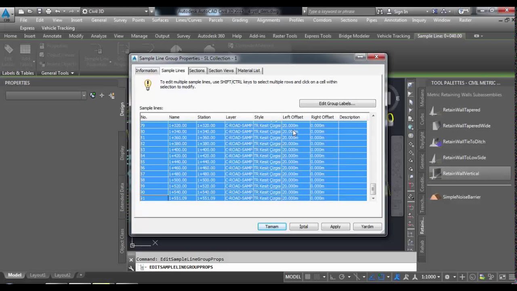Image resolution: width=517 pixels, height=291 pixels.
Task: Click the Quick Select icon in Properties palette
Action: point(111,96)
